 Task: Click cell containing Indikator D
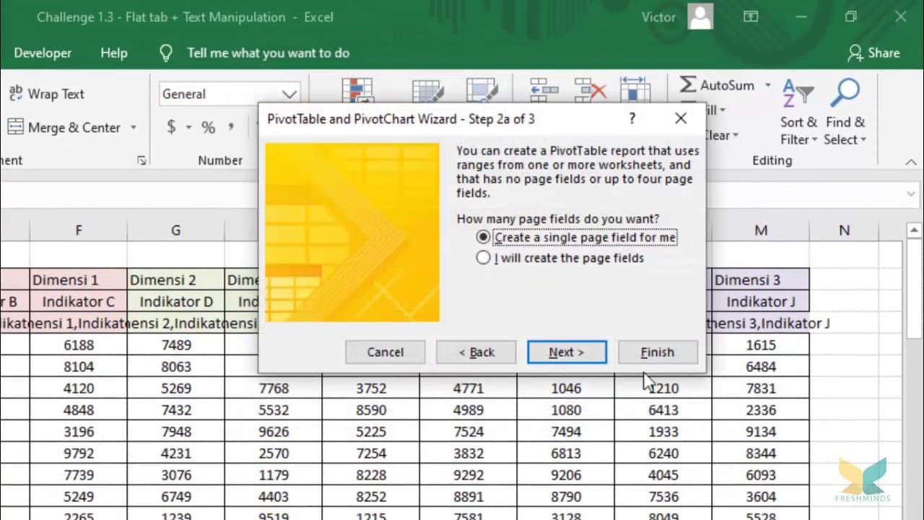pyautogui.click(x=176, y=301)
